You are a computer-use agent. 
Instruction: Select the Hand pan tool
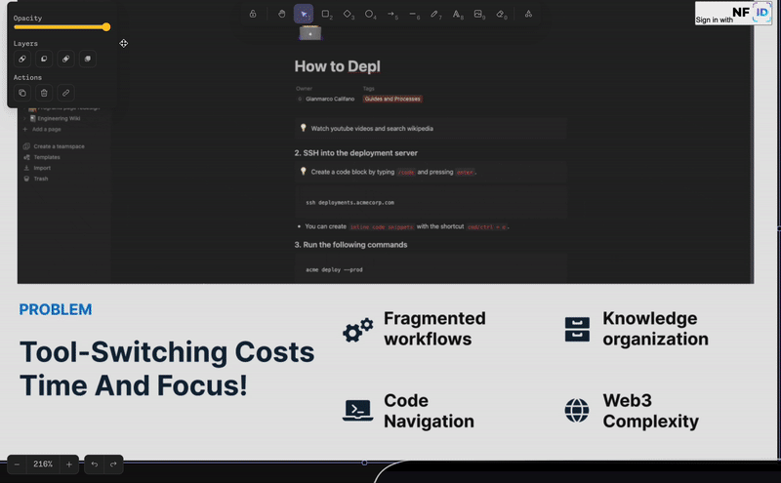click(x=282, y=14)
